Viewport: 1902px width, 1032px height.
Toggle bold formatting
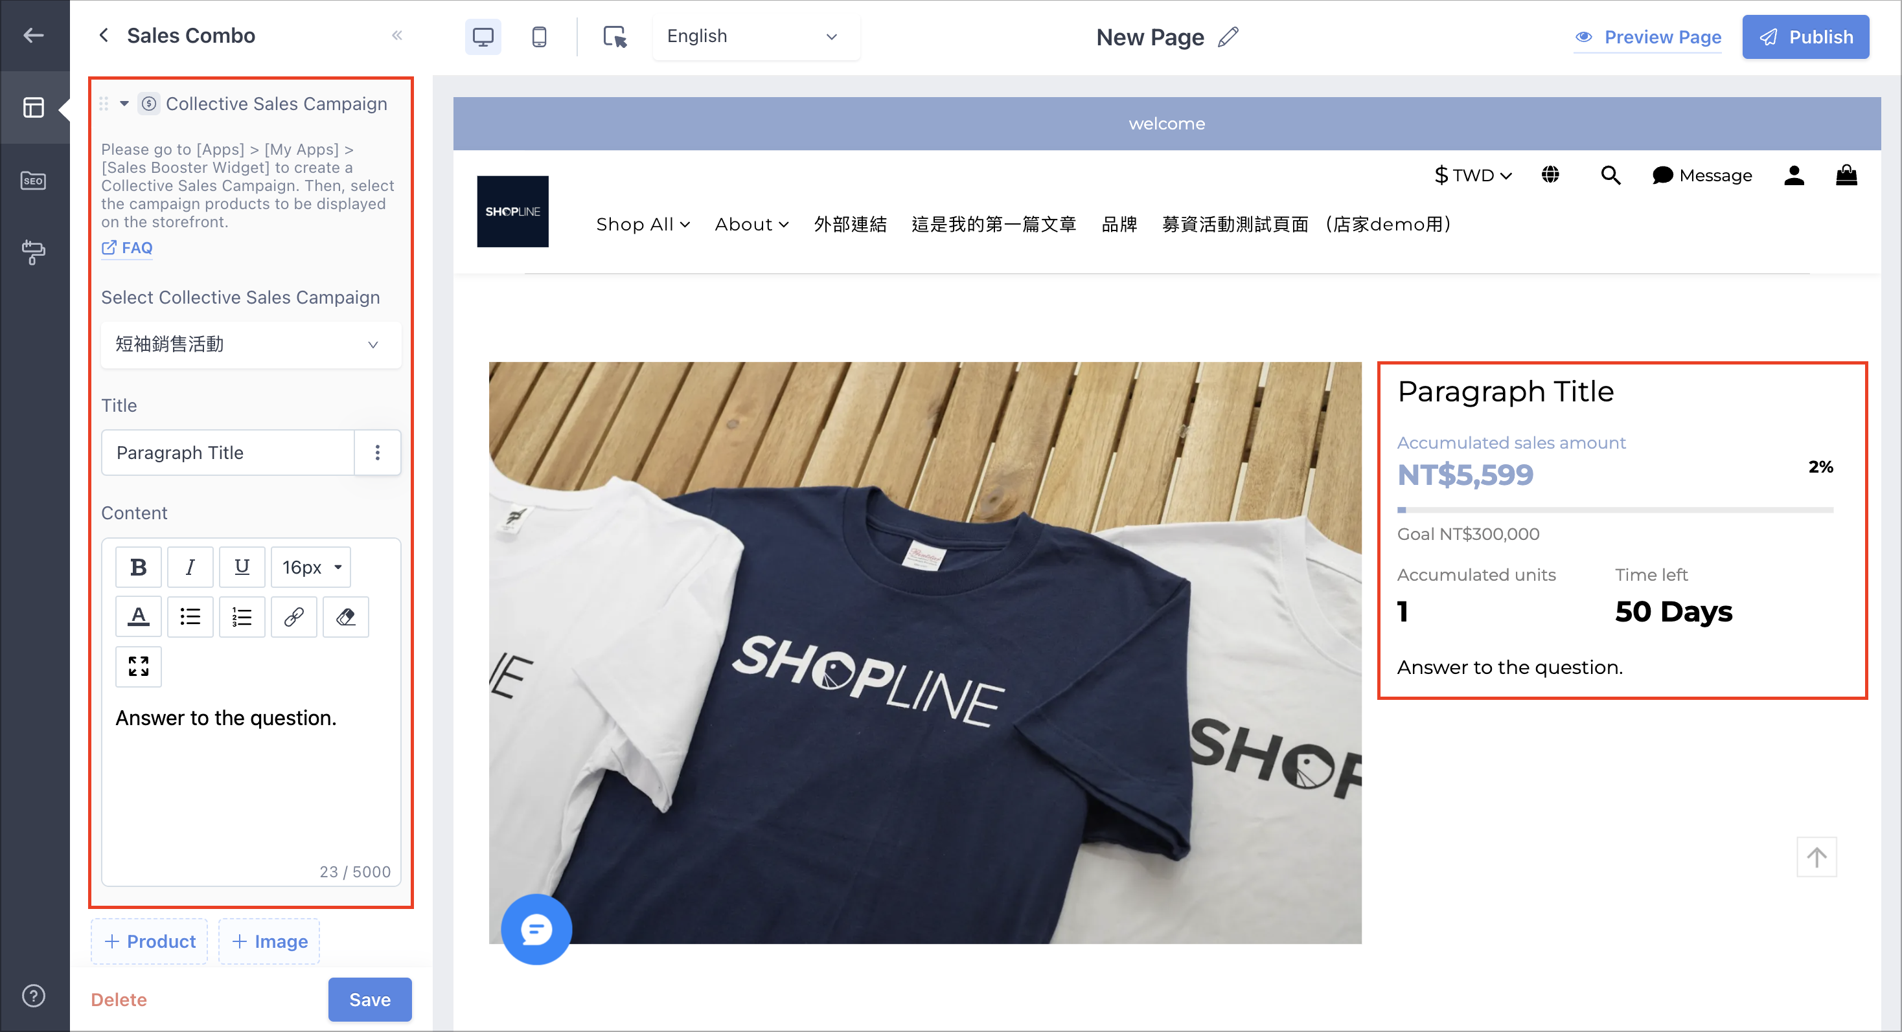click(138, 566)
